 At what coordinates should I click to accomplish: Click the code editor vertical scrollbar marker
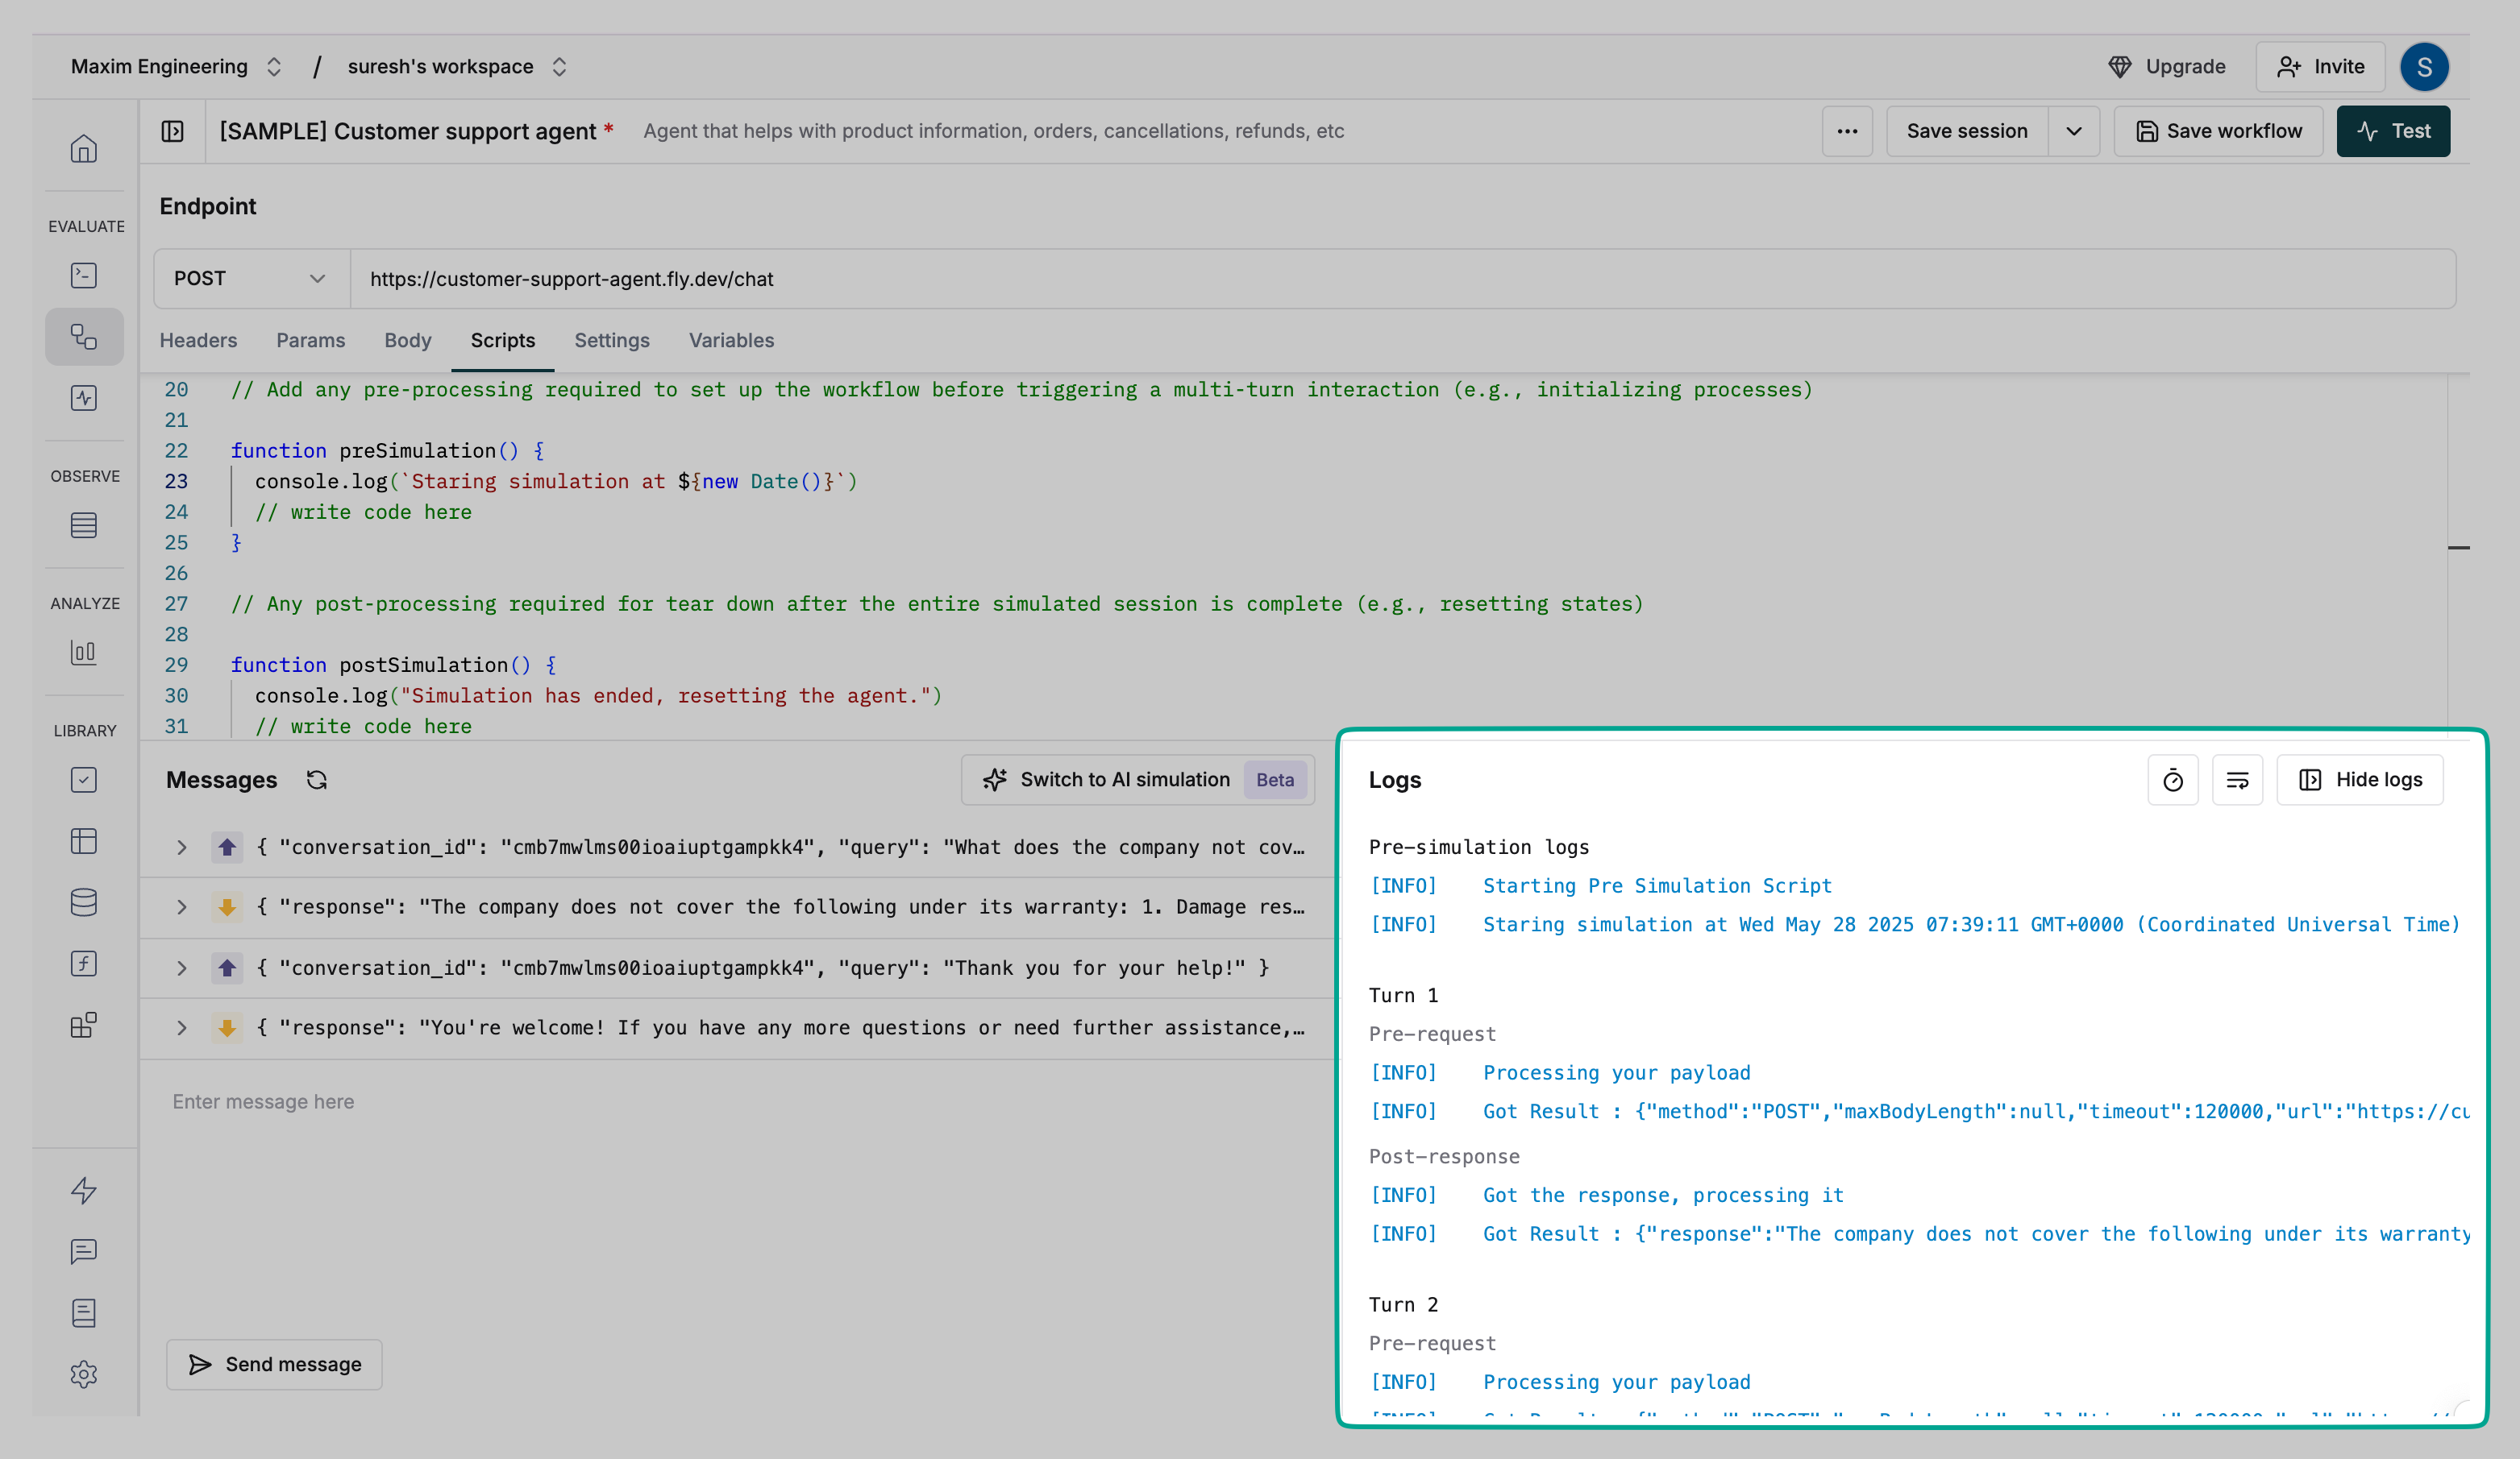point(2458,548)
